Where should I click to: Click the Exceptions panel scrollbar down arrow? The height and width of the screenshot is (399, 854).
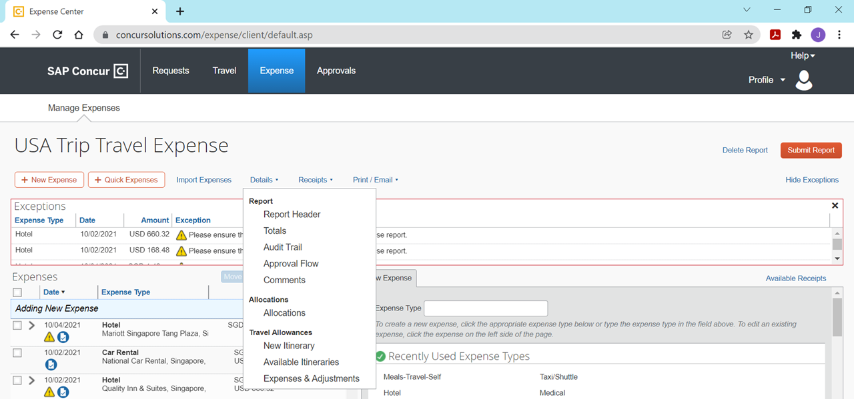tap(837, 258)
